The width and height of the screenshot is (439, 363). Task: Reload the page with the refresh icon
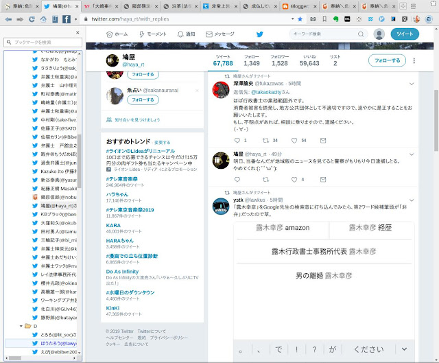(32, 19)
